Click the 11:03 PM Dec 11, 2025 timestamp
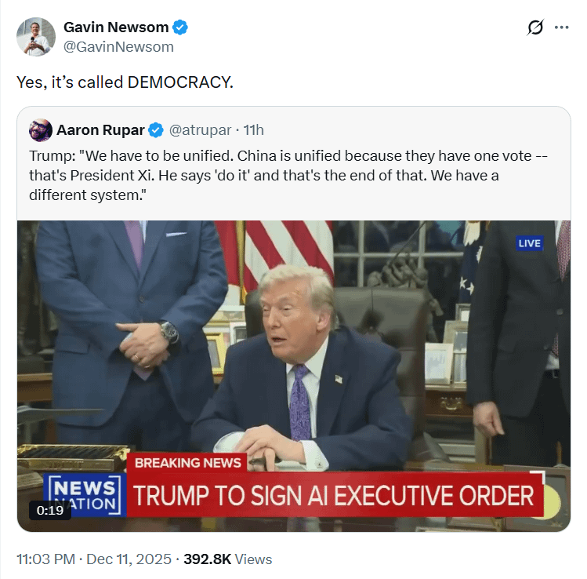 click(x=94, y=559)
